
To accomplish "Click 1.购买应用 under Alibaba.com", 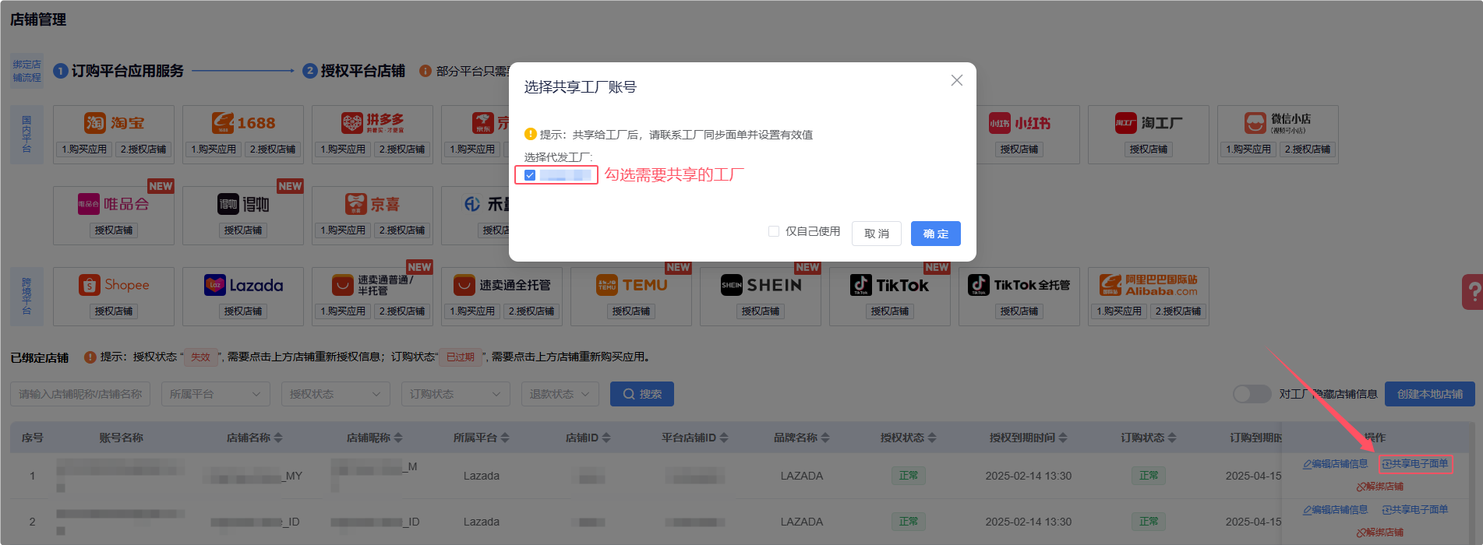I will click(1118, 311).
